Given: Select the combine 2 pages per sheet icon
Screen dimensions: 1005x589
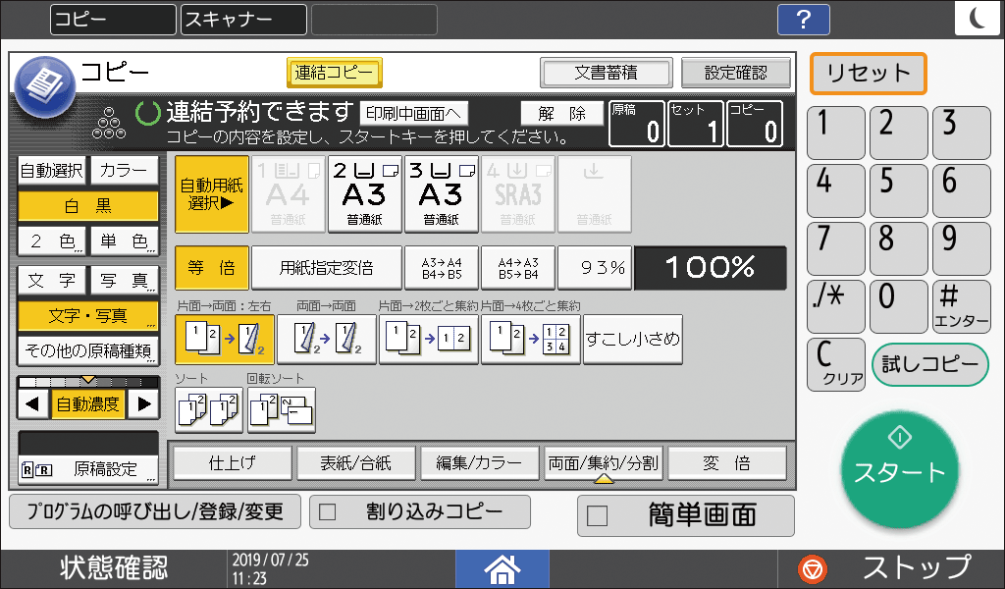Looking at the screenshot, I should [x=428, y=339].
